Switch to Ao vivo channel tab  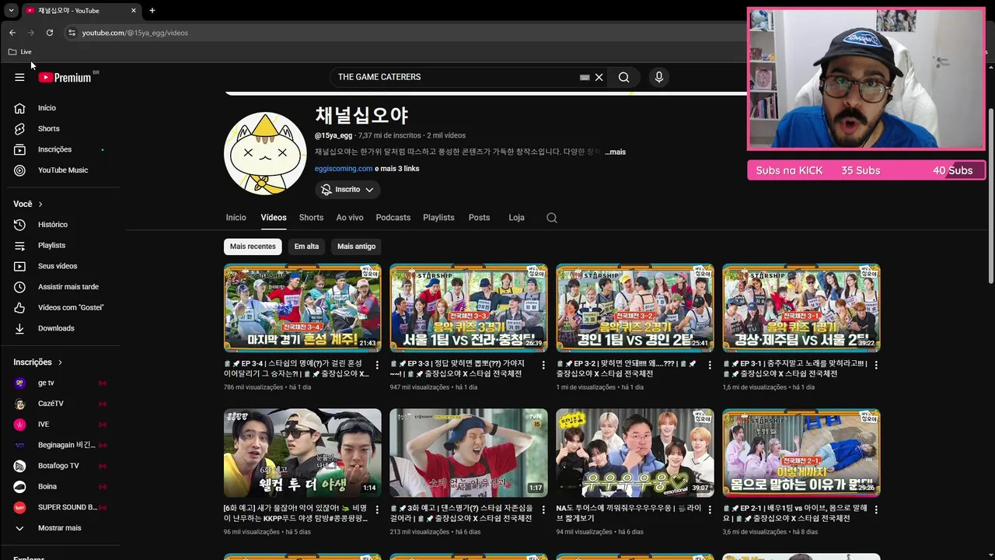point(350,218)
